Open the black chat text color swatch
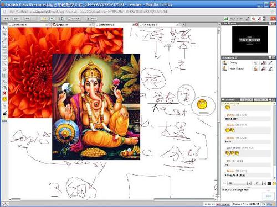Image resolution: width=277 pixels, height=207 pixels. (x=269, y=183)
